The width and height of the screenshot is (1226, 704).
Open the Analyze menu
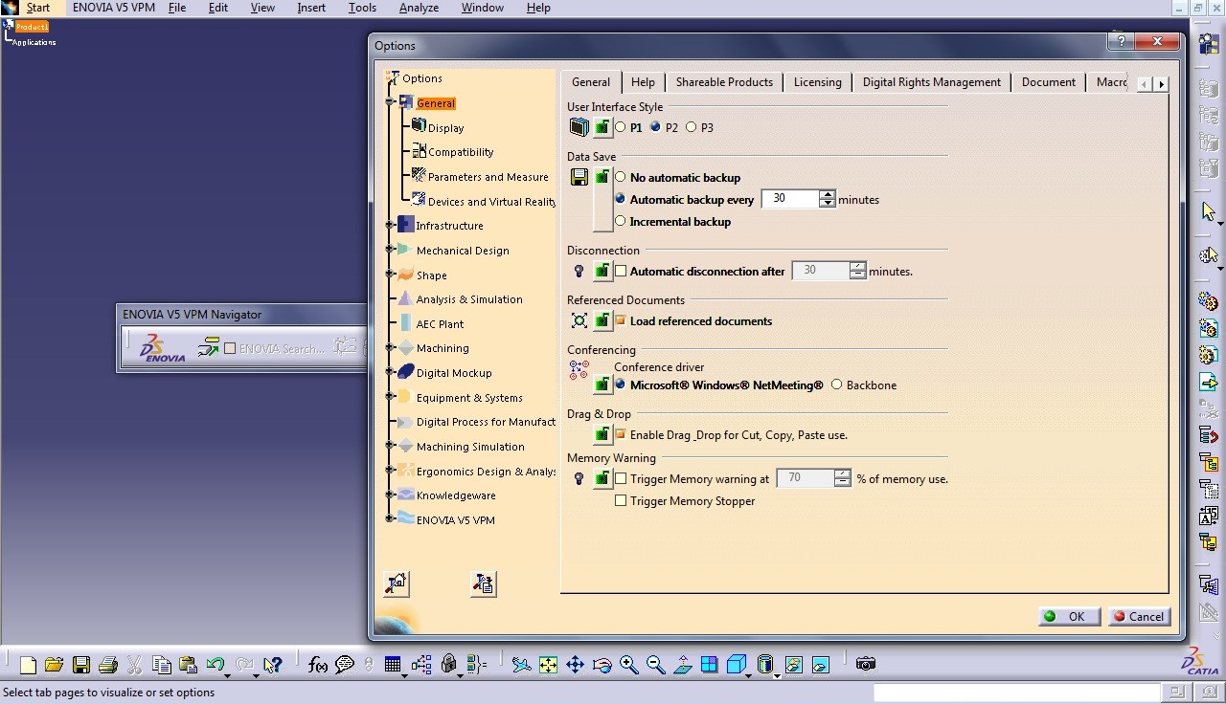pos(419,8)
